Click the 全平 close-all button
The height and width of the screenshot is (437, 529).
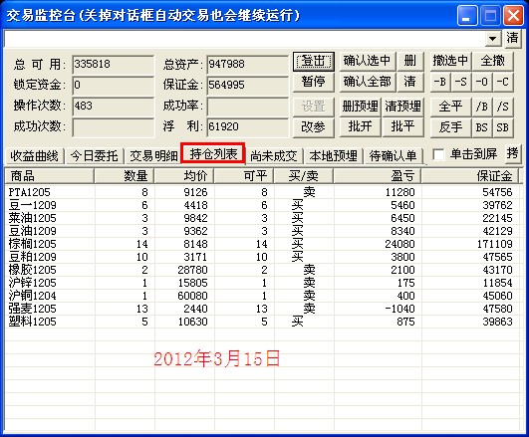450,107
